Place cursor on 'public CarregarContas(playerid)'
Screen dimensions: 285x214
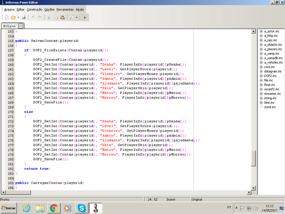pos(49,183)
